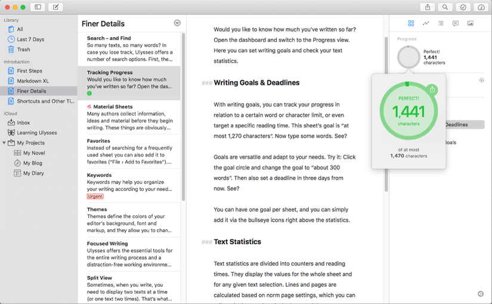Click the green goal dot on Tracking Progress

click(89, 93)
